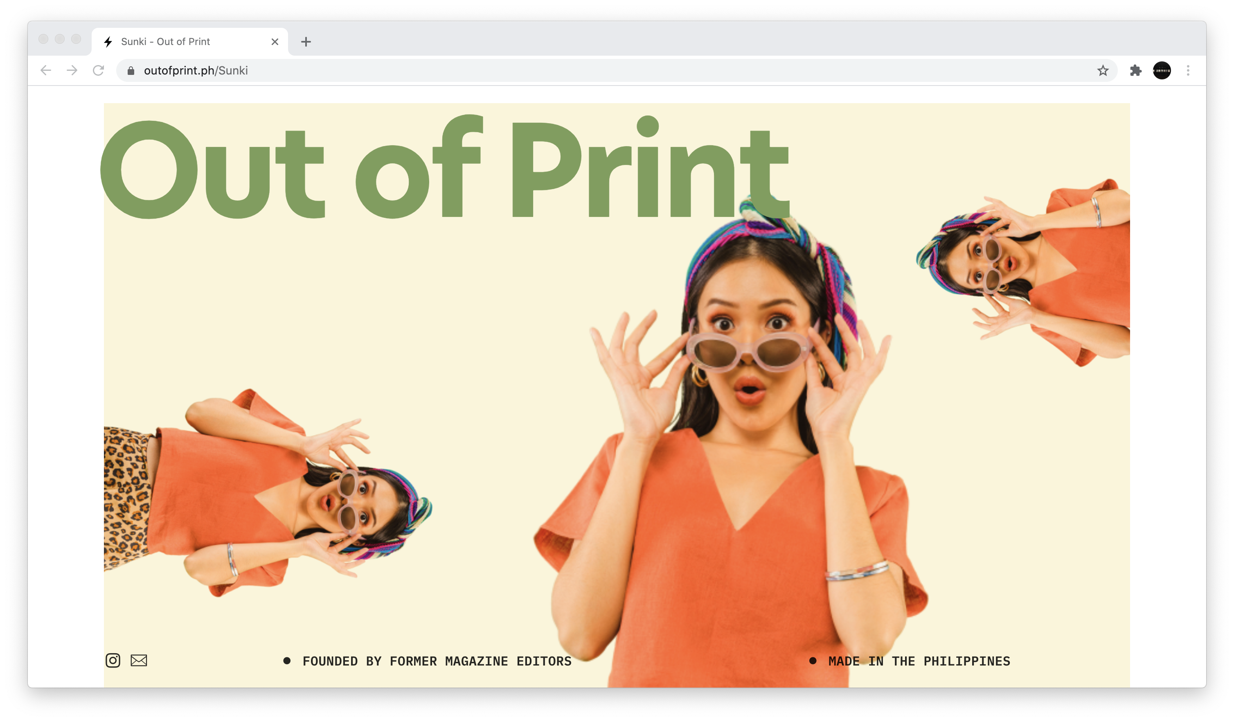Focus the outofprint.ph/Sunki address bar
The height and width of the screenshot is (722, 1234).
588,70
